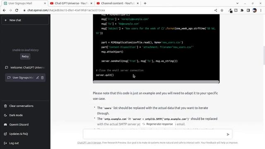Click the lock icon in the address bar

24,10
